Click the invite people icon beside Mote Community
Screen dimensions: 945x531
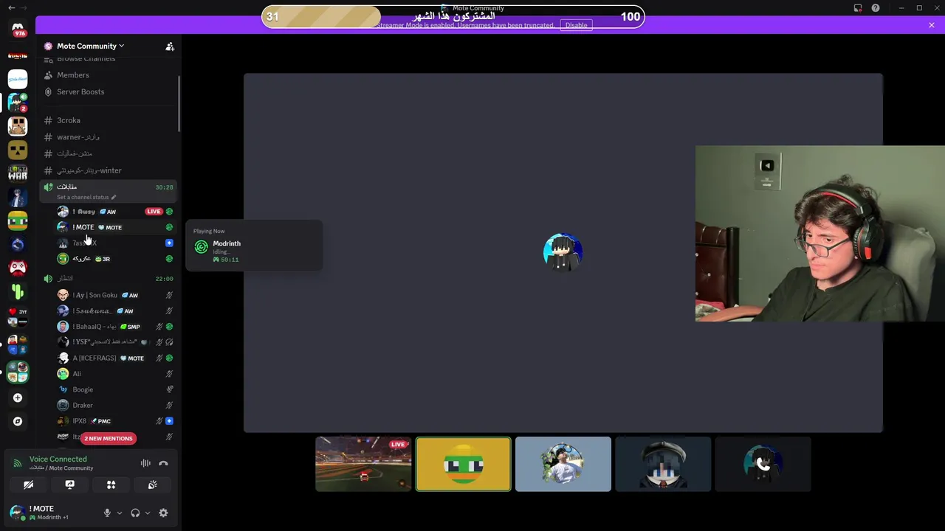pyautogui.click(x=170, y=46)
